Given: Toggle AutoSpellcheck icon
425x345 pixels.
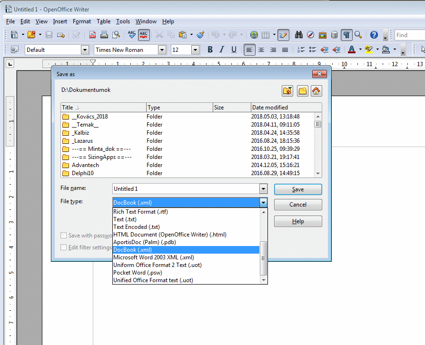Looking at the screenshot, I should pyautogui.click(x=144, y=35).
